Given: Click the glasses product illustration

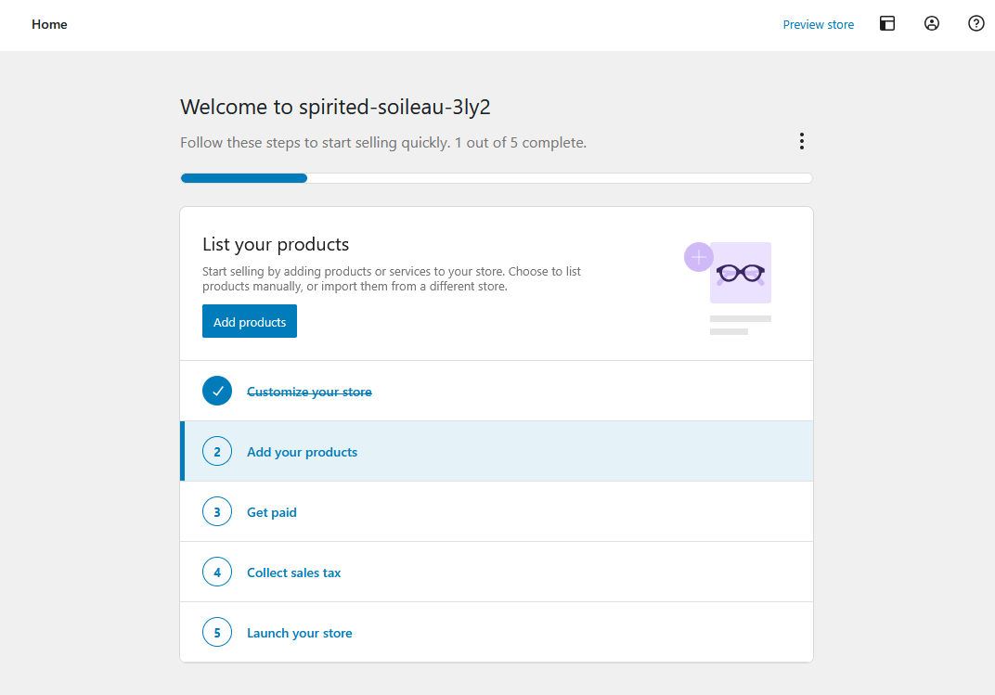Looking at the screenshot, I should pyautogui.click(x=741, y=273).
